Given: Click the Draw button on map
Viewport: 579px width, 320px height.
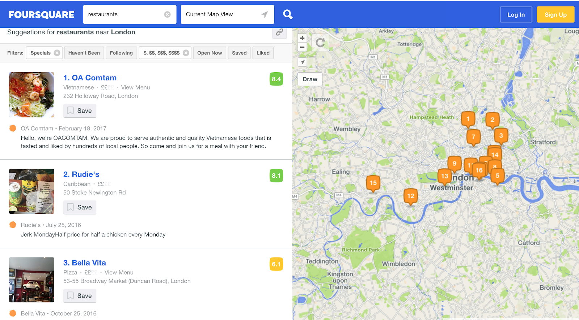Looking at the screenshot, I should point(310,79).
